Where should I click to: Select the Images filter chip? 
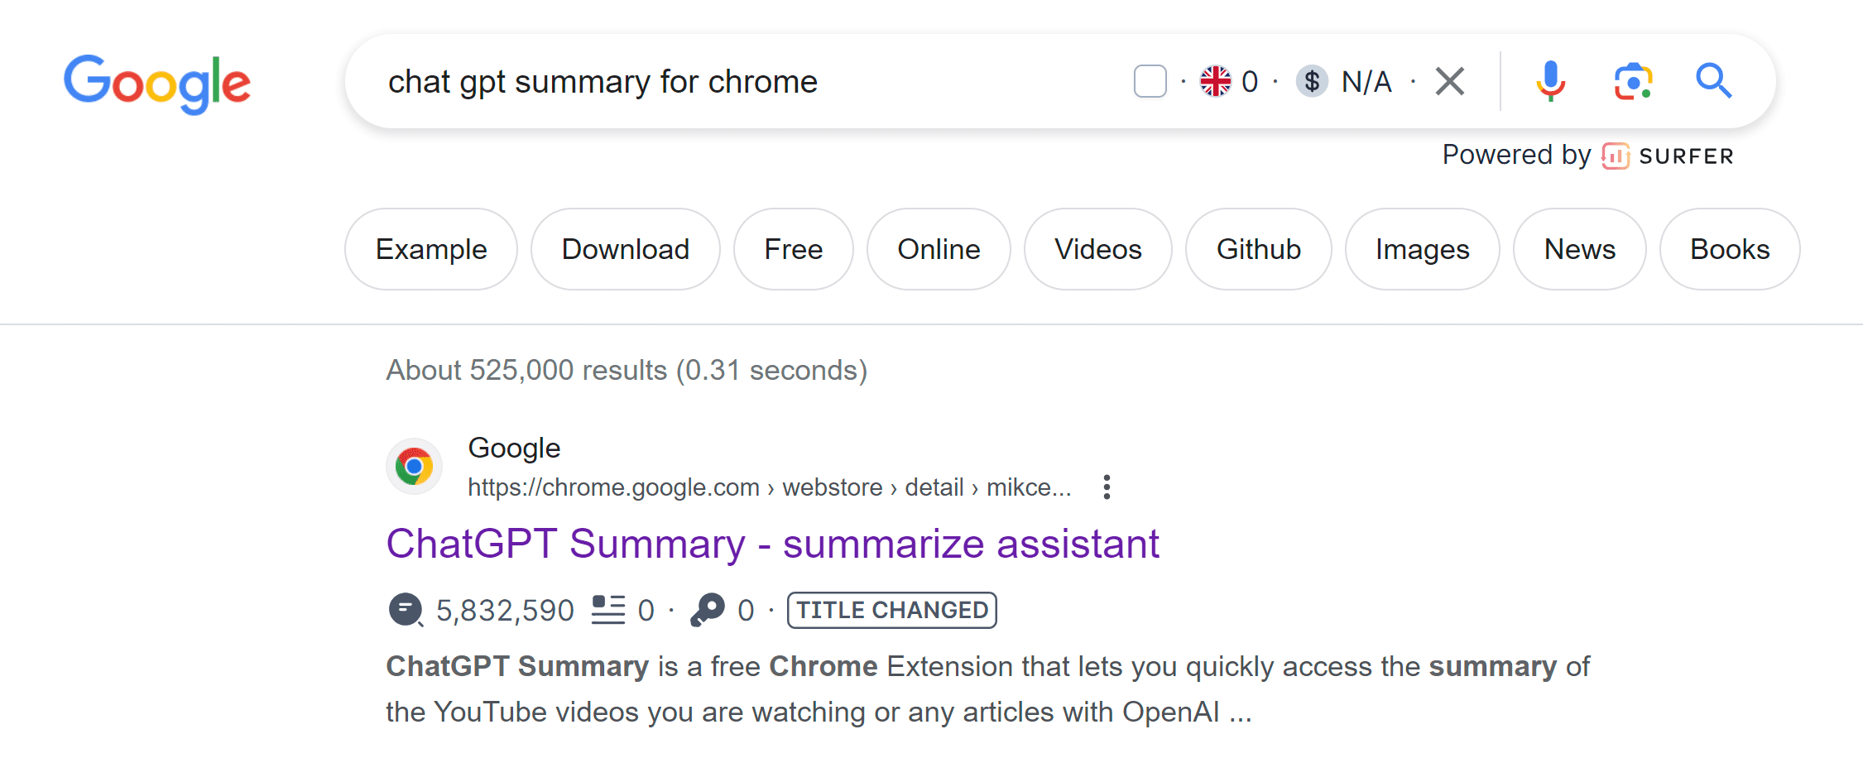coord(1422,249)
